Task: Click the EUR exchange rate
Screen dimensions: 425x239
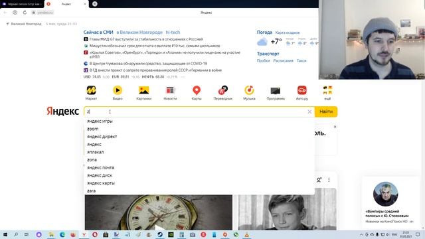Action: [121, 77]
